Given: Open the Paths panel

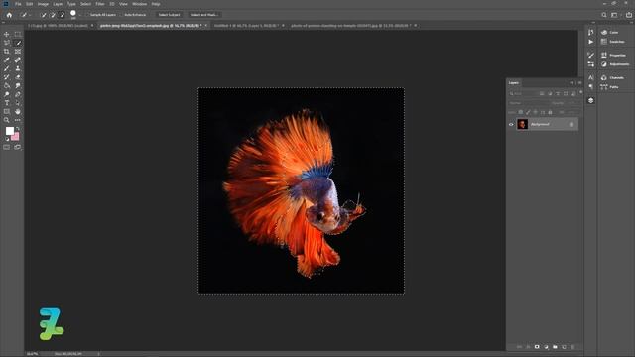Looking at the screenshot, I should point(609,87).
